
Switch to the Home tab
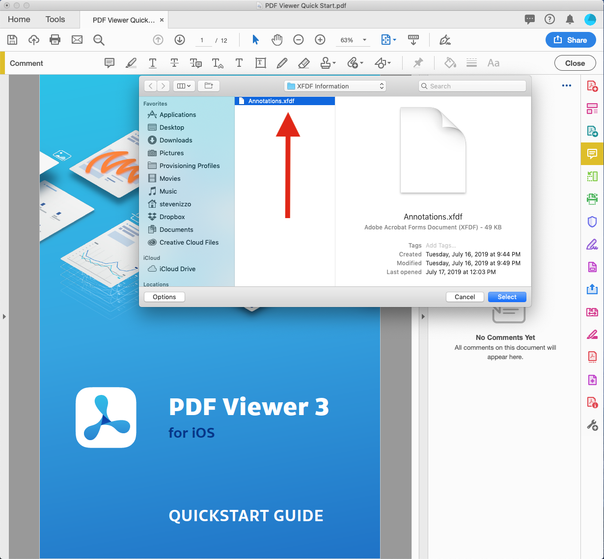point(19,20)
